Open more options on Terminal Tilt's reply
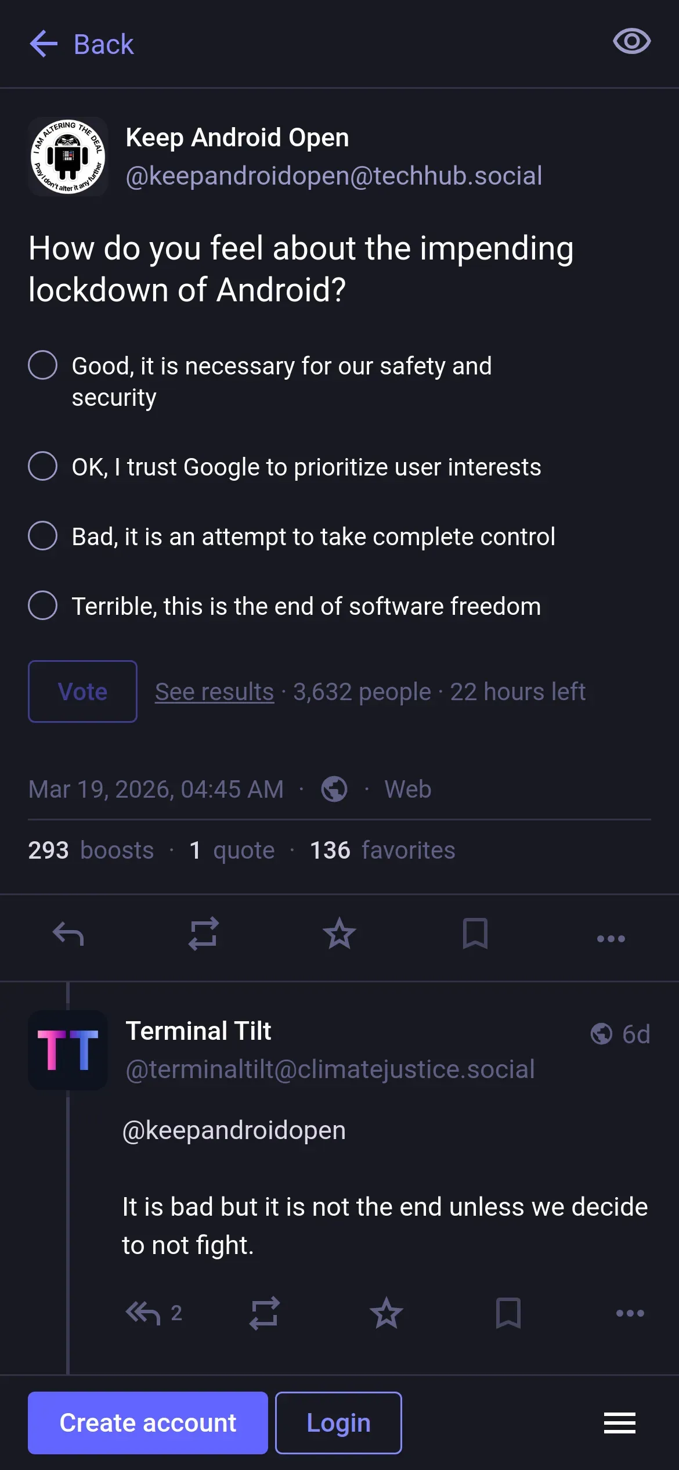The width and height of the screenshot is (679, 1470). pos(630,1313)
